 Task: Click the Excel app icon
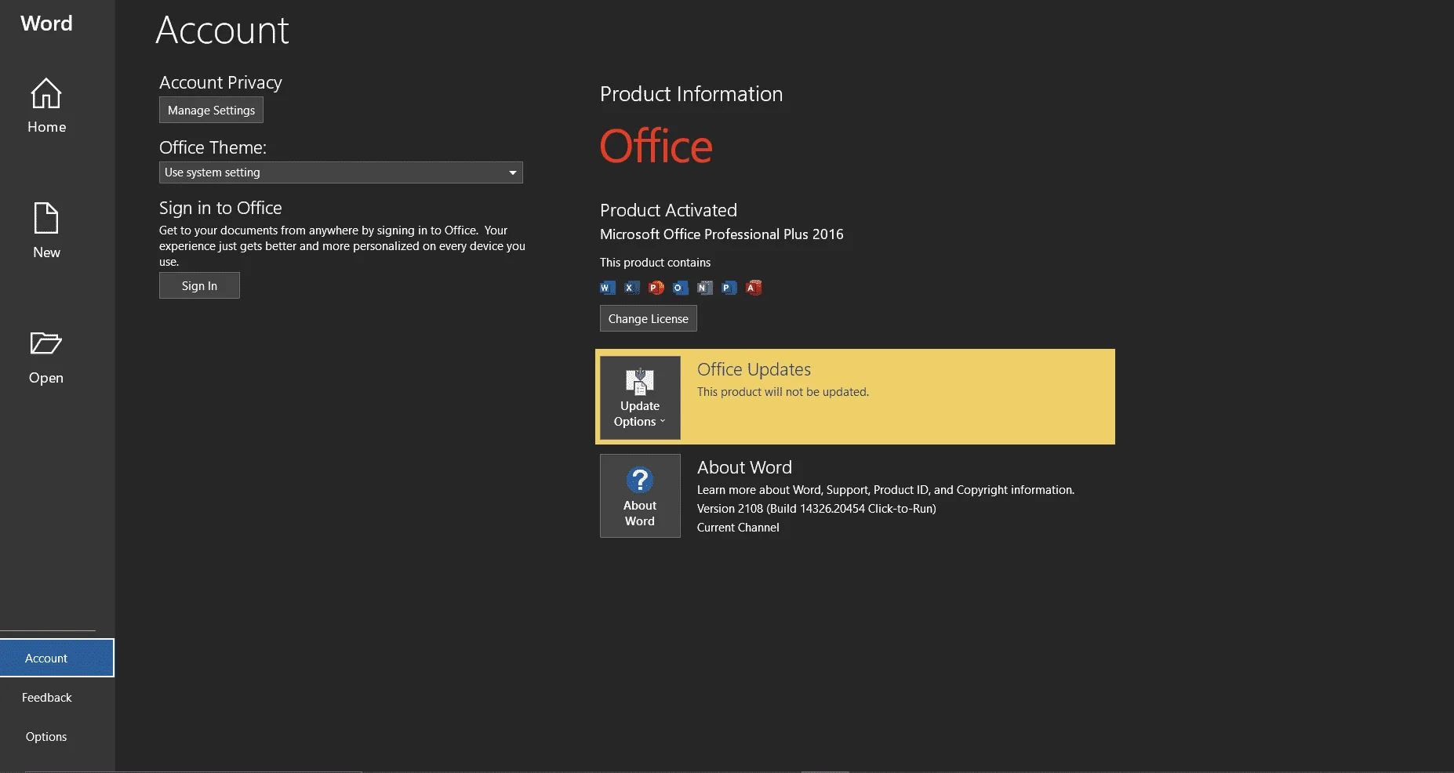pyautogui.click(x=631, y=288)
